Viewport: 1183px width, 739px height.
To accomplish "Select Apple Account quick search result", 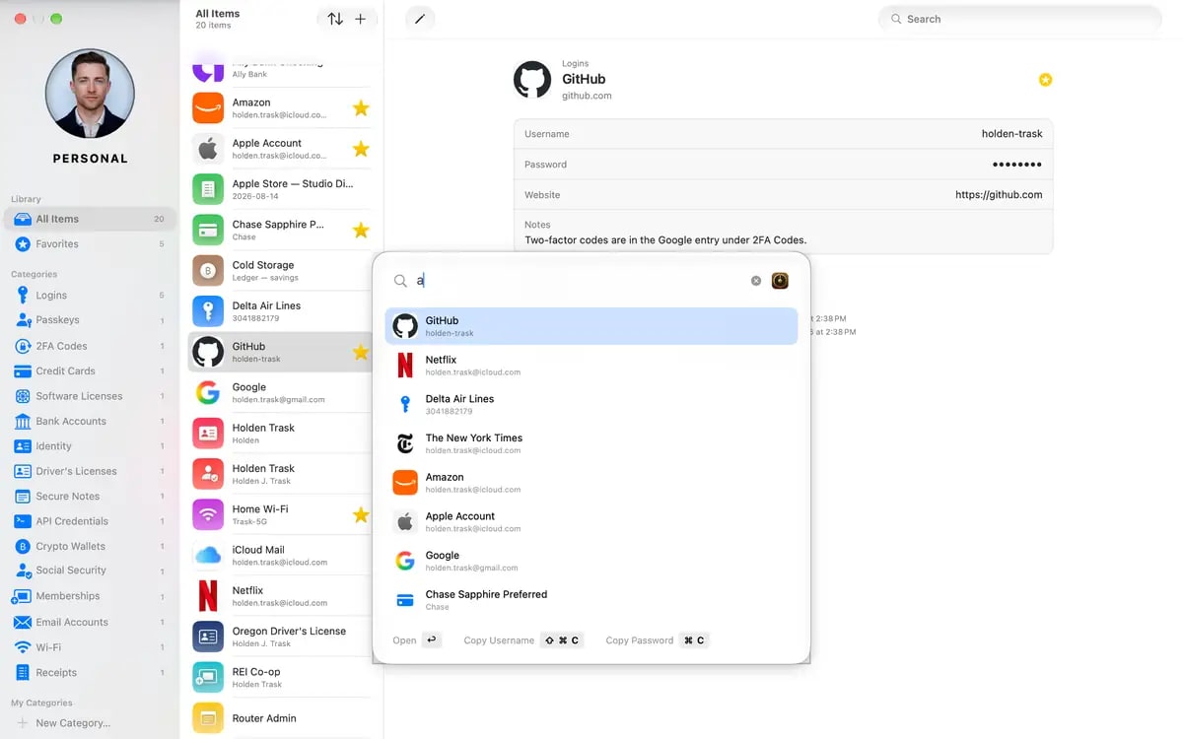I will [x=591, y=521].
